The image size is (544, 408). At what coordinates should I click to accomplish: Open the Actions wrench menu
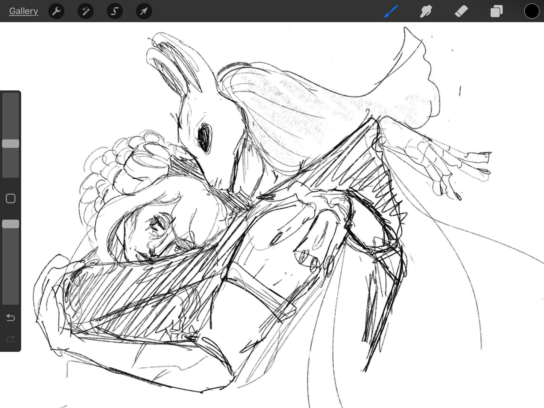[x=56, y=11]
